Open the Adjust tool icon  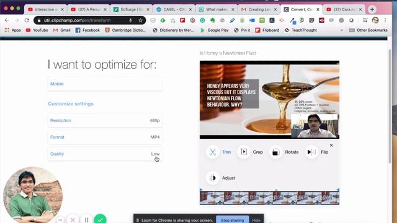[212, 178]
